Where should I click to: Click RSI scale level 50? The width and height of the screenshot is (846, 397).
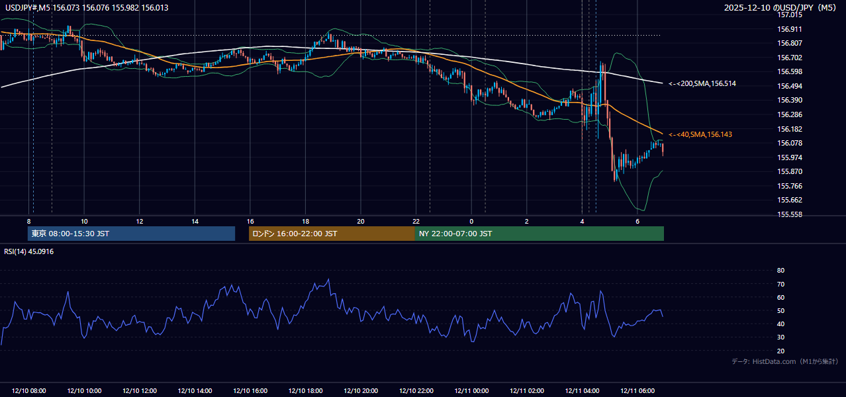coord(780,310)
